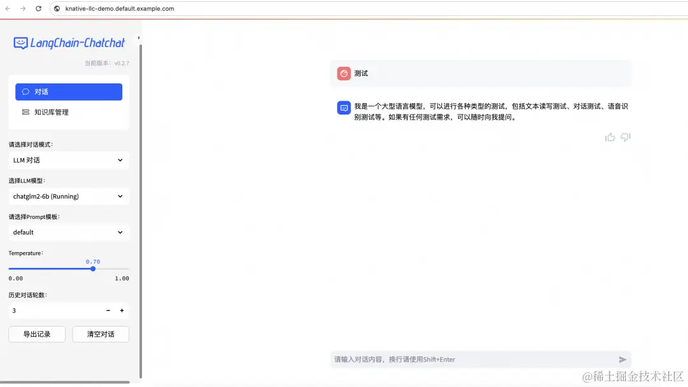Click the 清空对话 button
This screenshot has width=688, height=387.
click(100, 334)
